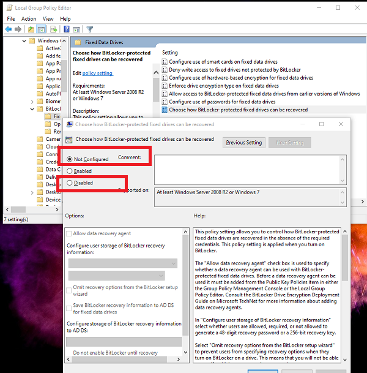Image resolution: width=367 pixels, height=373 pixels.
Task: Click the icon beside Configure use of smart cards
Action: [x=165, y=62]
